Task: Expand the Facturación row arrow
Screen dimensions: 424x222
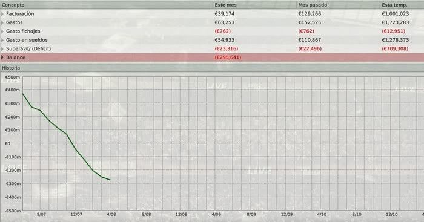Action: pyautogui.click(x=2, y=14)
